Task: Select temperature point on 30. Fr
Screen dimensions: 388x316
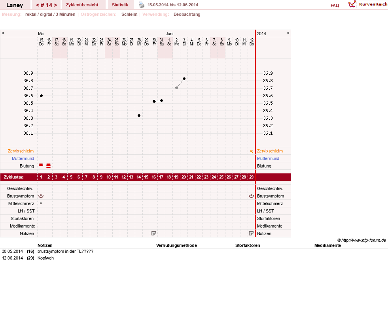Action: (154, 101)
